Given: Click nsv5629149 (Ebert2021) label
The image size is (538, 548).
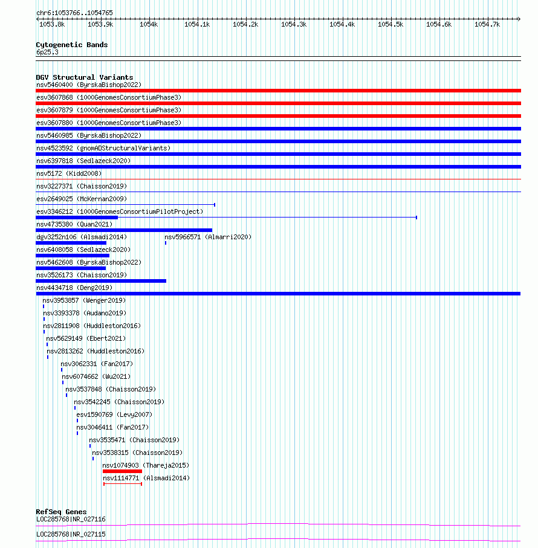Looking at the screenshot, I should pos(86,339).
